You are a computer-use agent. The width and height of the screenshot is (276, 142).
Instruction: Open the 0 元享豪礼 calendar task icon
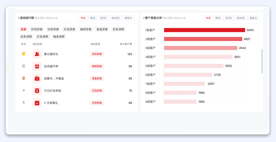tap(37, 103)
